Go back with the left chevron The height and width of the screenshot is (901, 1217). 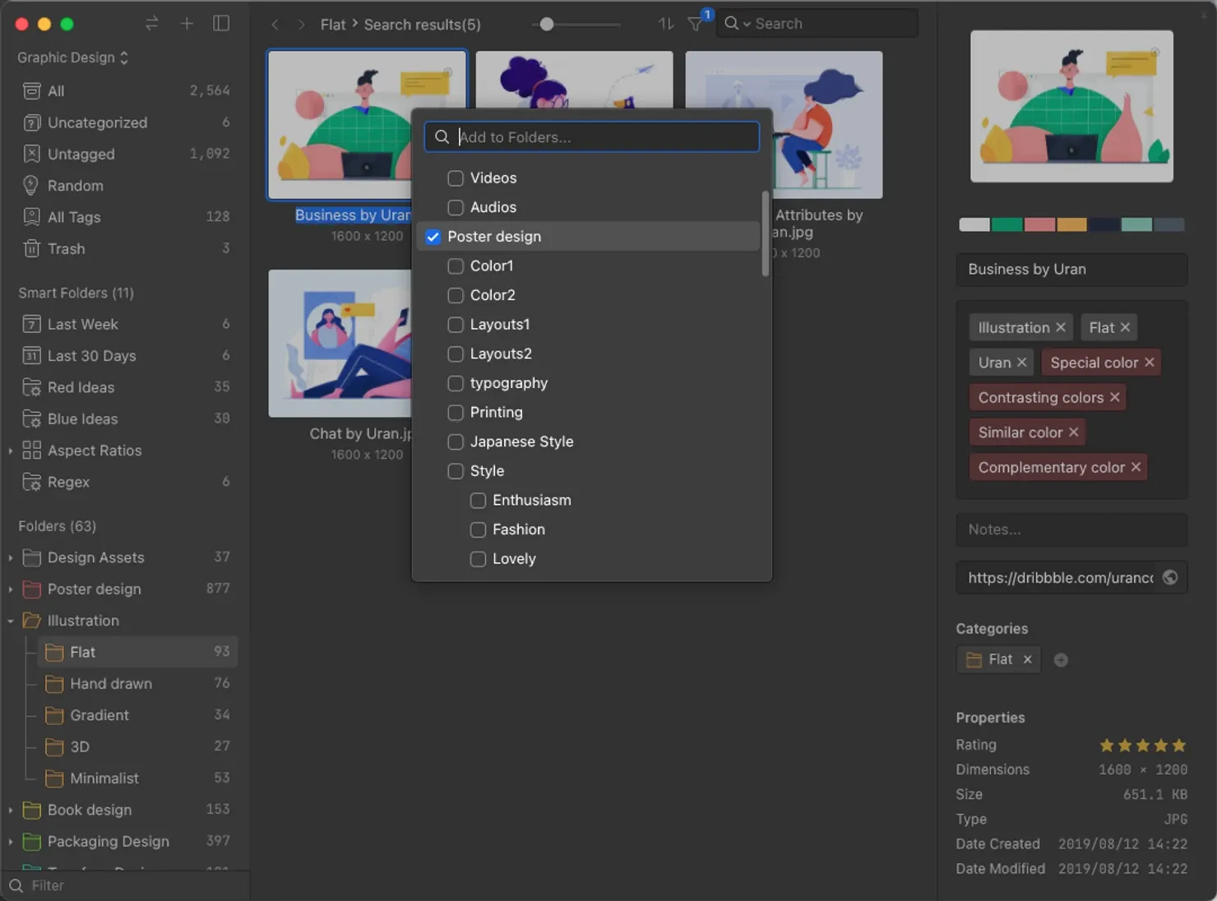[275, 25]
